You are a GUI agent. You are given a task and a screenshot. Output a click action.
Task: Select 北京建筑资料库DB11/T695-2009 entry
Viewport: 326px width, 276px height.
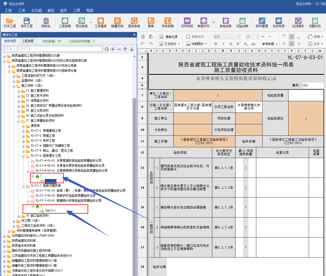coord(33,235)
